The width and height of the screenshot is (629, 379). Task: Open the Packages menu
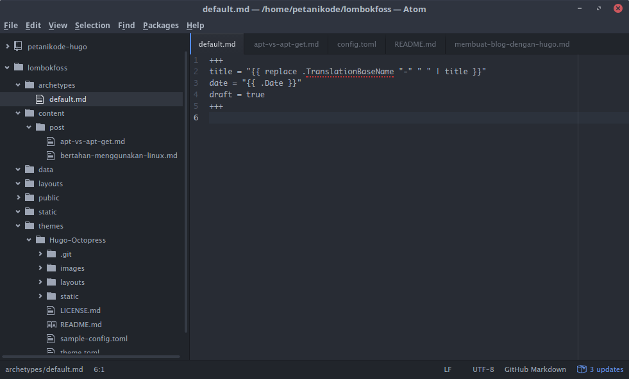pos(160,26)
